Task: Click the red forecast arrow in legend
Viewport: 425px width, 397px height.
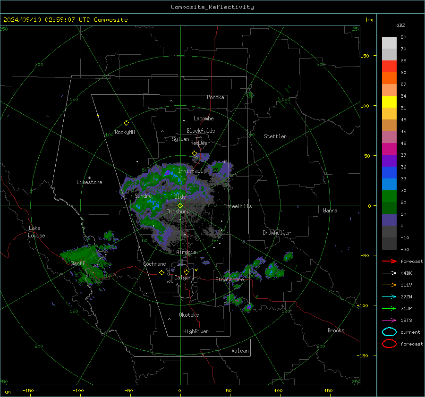Action: tap(389, 261)
